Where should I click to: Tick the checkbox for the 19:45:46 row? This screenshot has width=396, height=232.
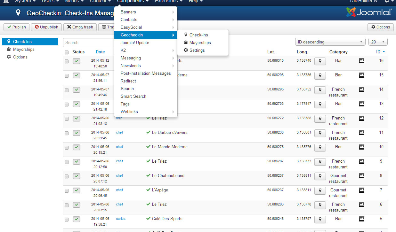coord(67,90)
